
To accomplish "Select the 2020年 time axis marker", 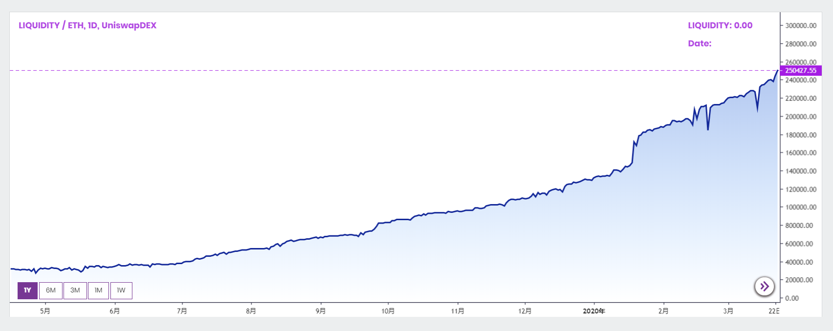I will [x=594, y=311].
